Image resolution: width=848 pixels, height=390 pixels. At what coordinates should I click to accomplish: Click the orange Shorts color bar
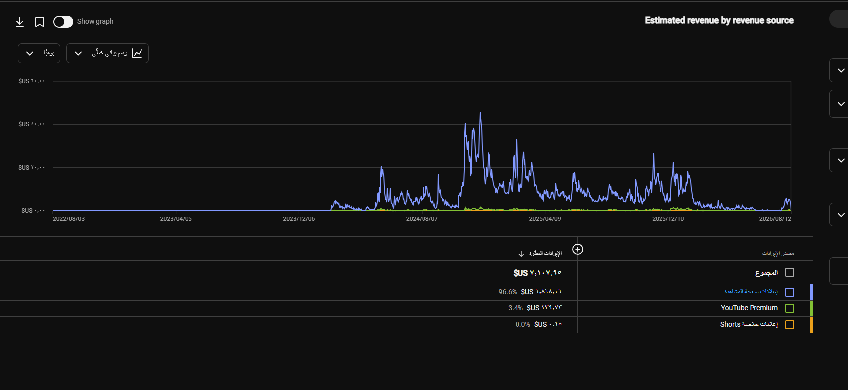812,325
